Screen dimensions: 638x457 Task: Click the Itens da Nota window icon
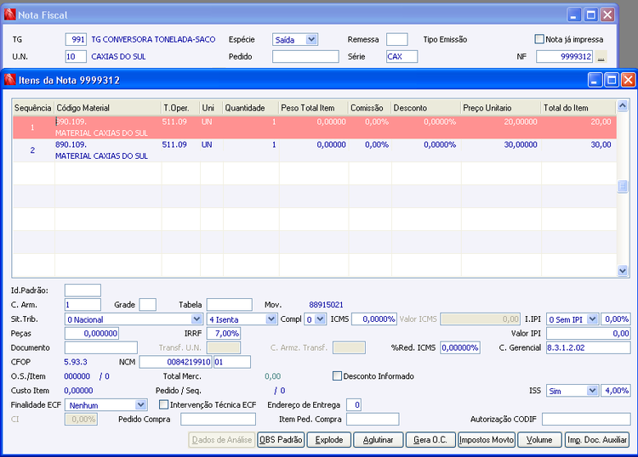[x=10, y=79]
